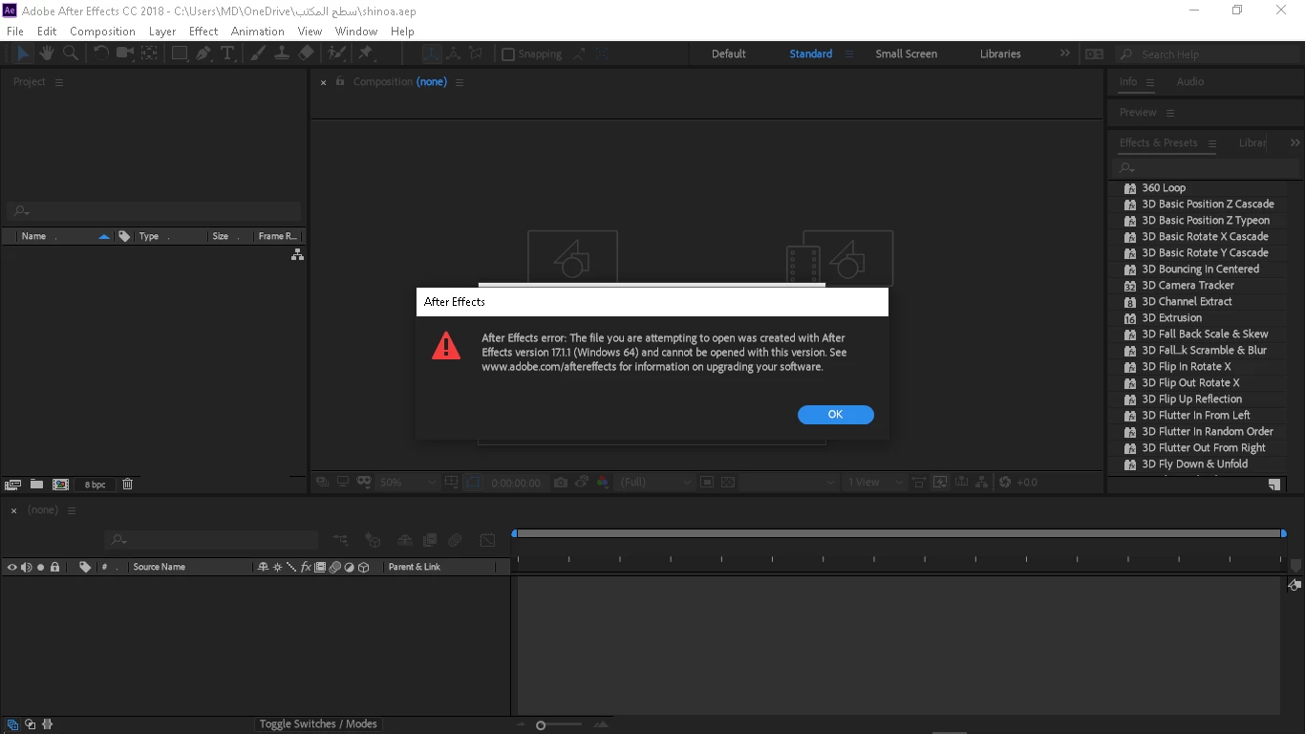Open the project flowchart view icon
Image resolution: width=1305 pixels, height=734 pixels.
pyautogui.click(x=297, y=254)
